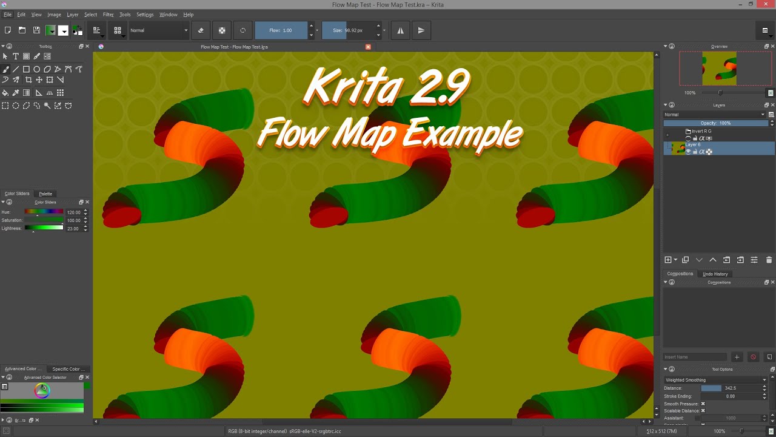Collapse the Color Sliders docker arrow

pos(3,202)
